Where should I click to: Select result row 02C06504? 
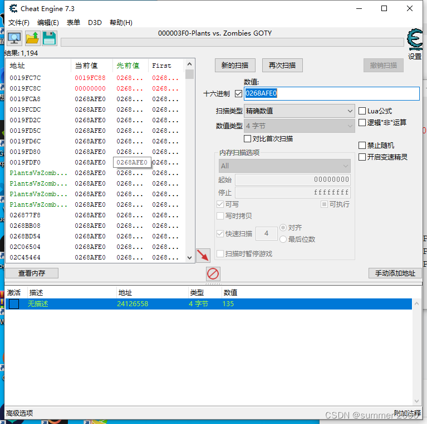pos(95,247)
